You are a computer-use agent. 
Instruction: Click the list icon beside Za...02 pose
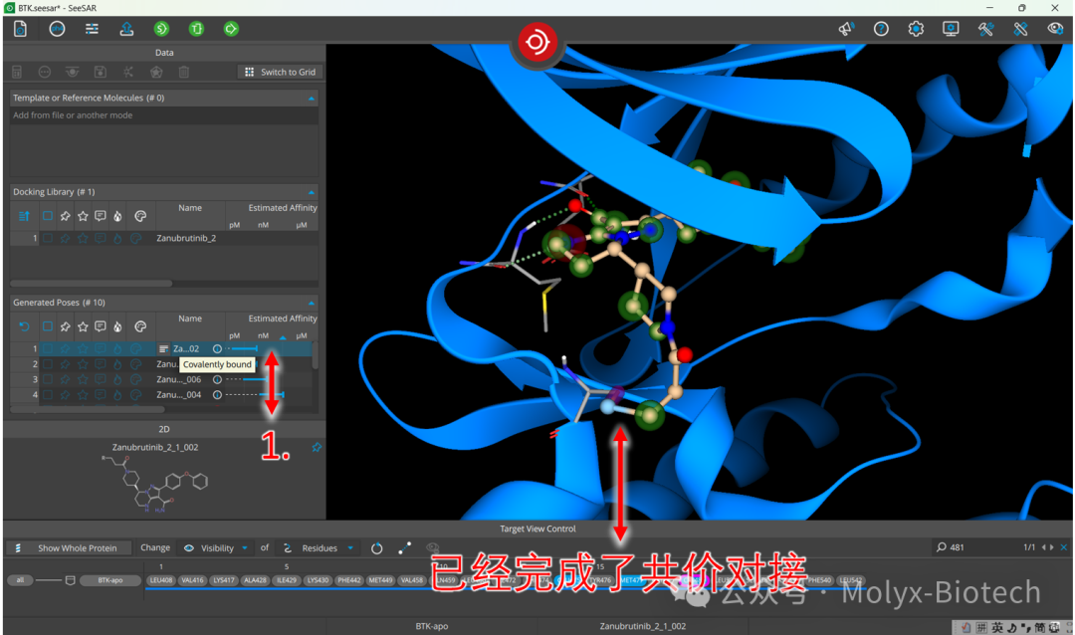point(163,349)
